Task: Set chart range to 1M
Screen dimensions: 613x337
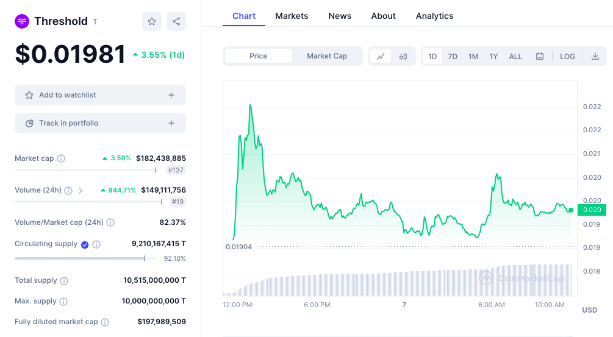Action: 473,56
